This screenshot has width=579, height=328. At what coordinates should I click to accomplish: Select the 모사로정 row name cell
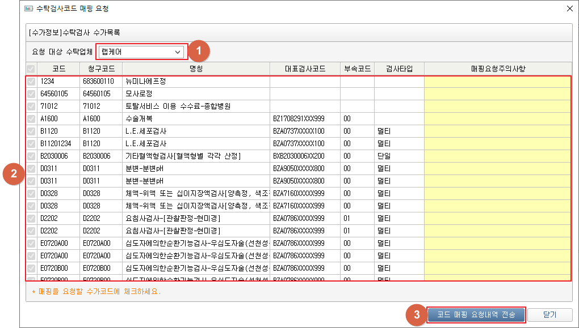[196, 94]
